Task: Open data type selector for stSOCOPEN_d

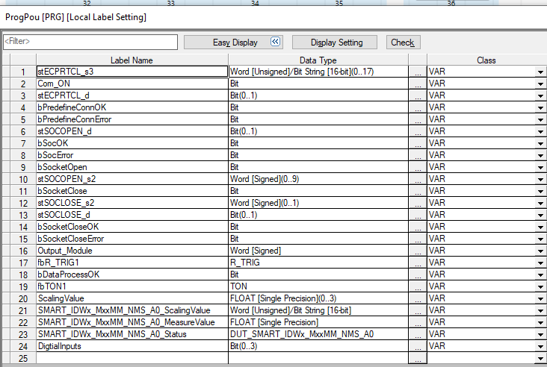Action: 418,131
